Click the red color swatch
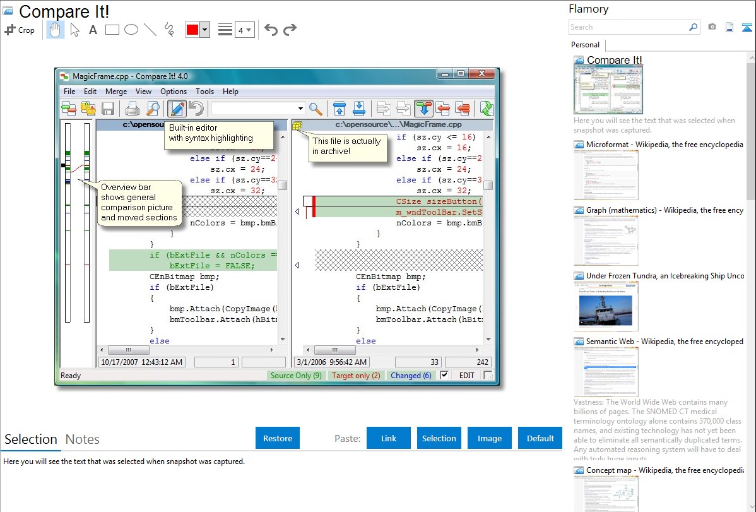 (x=192, y=30)
